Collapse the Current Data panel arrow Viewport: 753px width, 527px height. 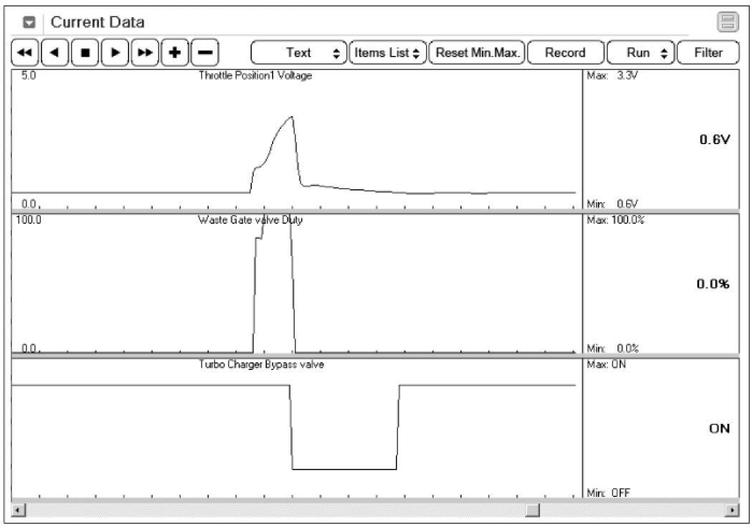coord(30,23)
